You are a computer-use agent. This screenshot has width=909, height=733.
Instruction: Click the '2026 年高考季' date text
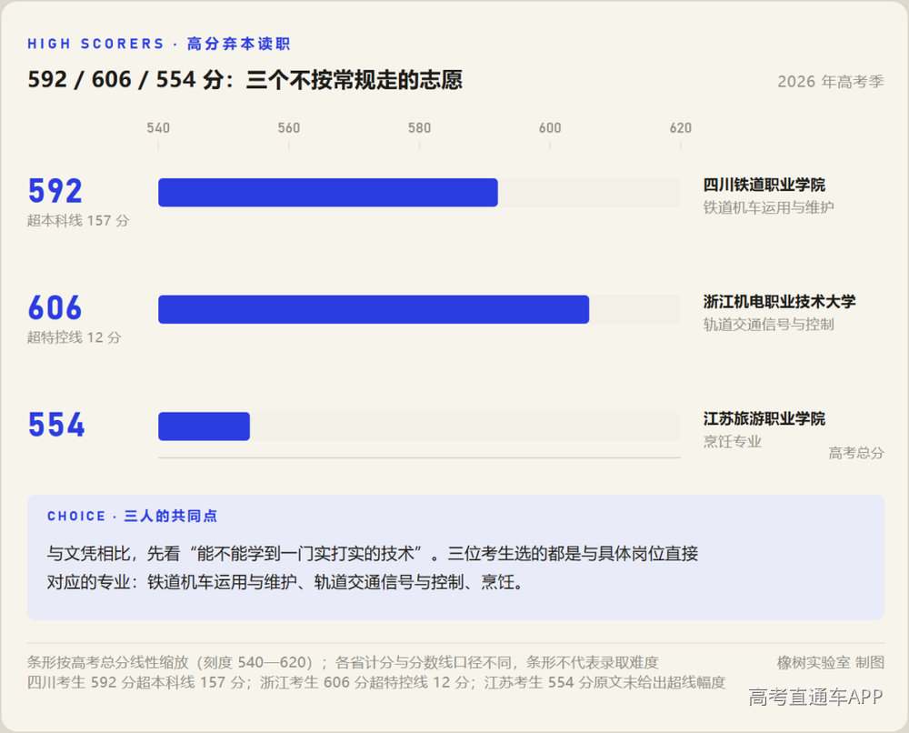click(831, 82)
